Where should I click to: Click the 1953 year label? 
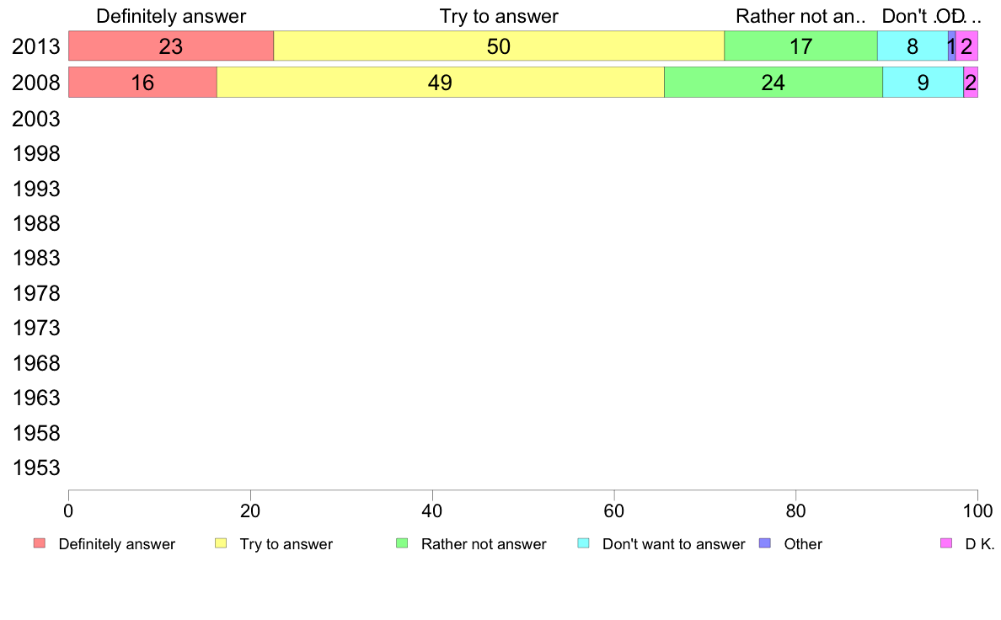tap(35, 468)
